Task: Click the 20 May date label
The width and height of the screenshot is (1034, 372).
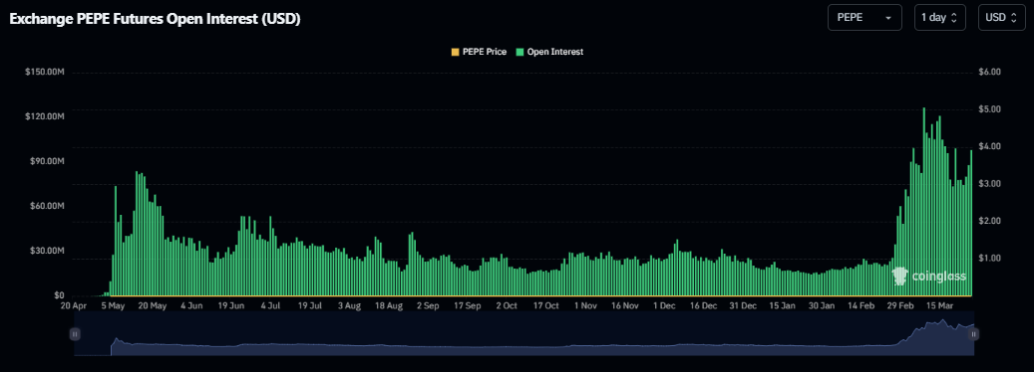Action: pyautogui.click(x=153, y=306)
